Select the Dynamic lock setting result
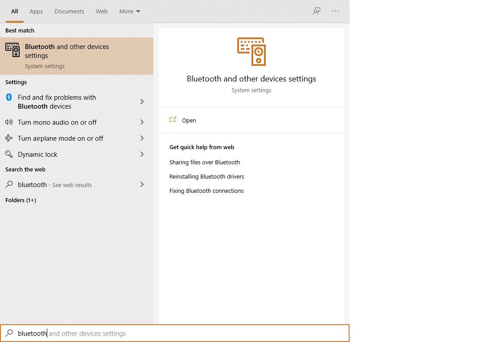The height and width of the screenshot is (342, 478). [77, 154]
